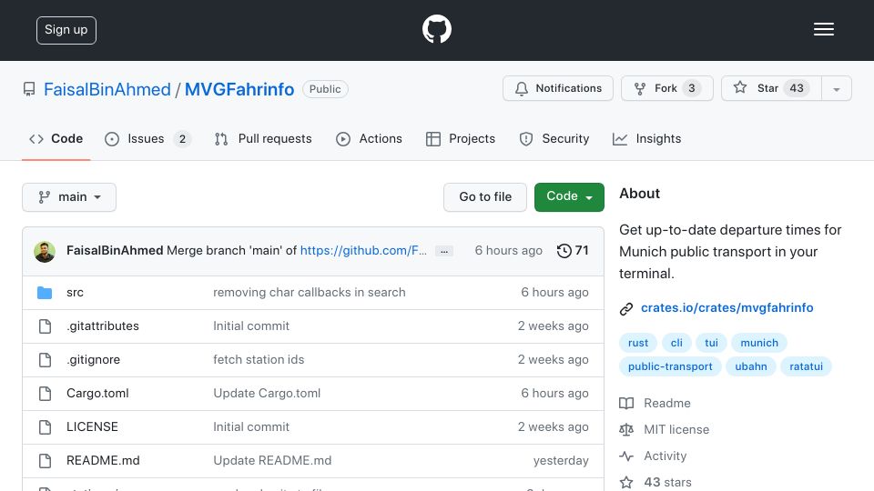
Task: Open the Insights tab
Action: click(646, 138)
